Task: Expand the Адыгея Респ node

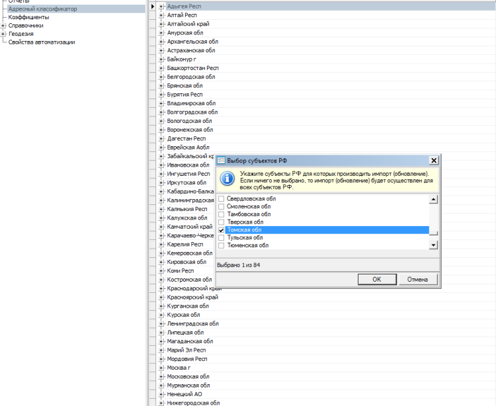Action: 162,6
